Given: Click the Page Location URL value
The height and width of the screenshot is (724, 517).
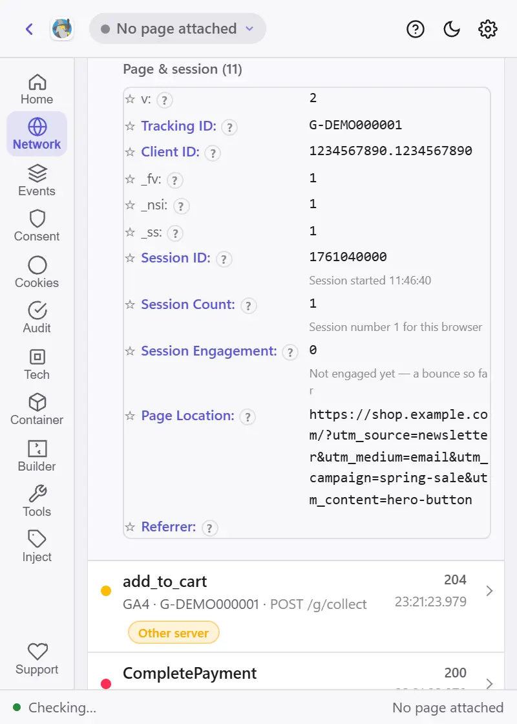Looking at the screenshot, I should point(398,457).
